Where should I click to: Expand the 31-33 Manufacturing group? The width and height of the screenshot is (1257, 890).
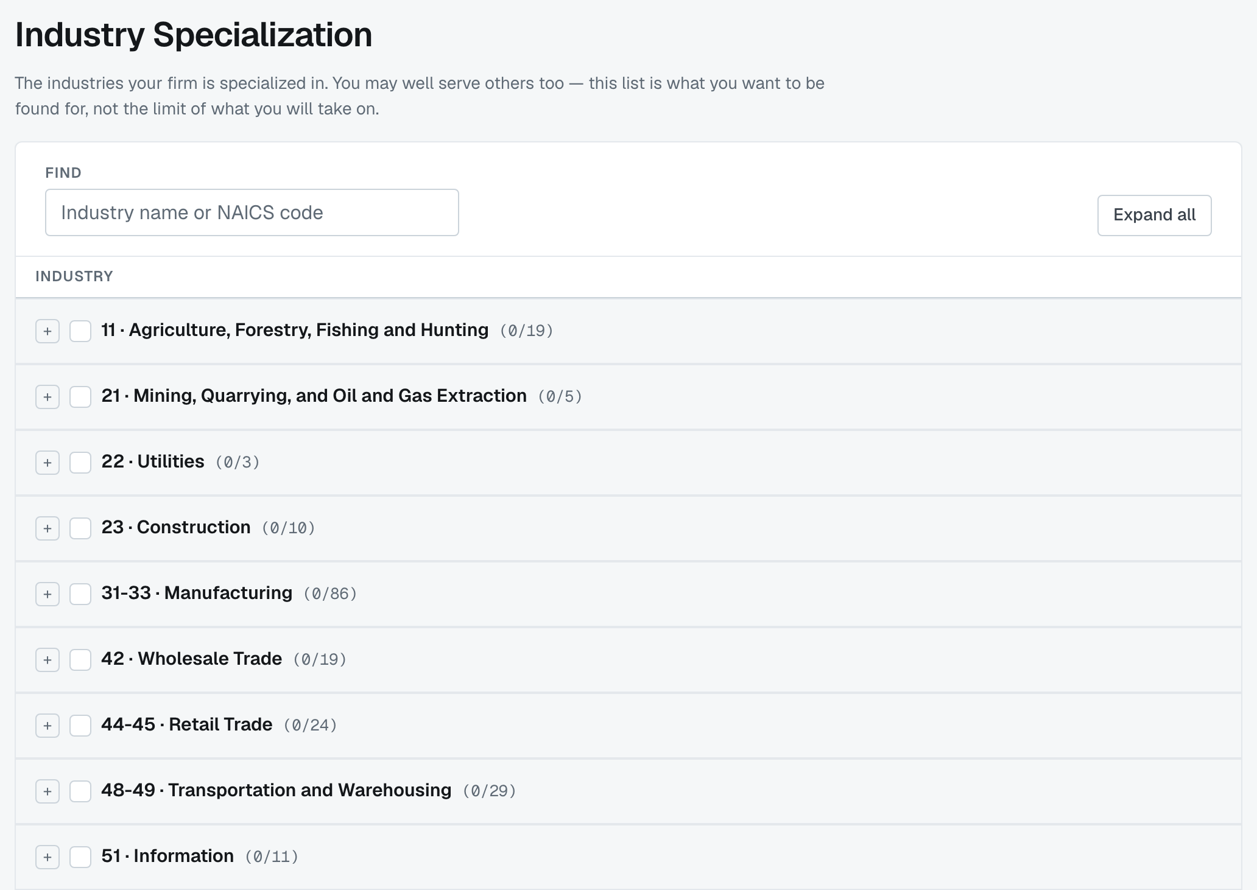click(x=48, y=594)
